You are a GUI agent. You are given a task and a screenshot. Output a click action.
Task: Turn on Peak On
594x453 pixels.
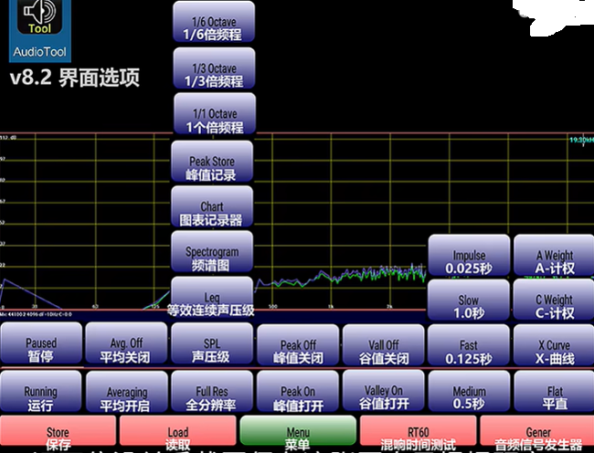[x=297, y=392]
